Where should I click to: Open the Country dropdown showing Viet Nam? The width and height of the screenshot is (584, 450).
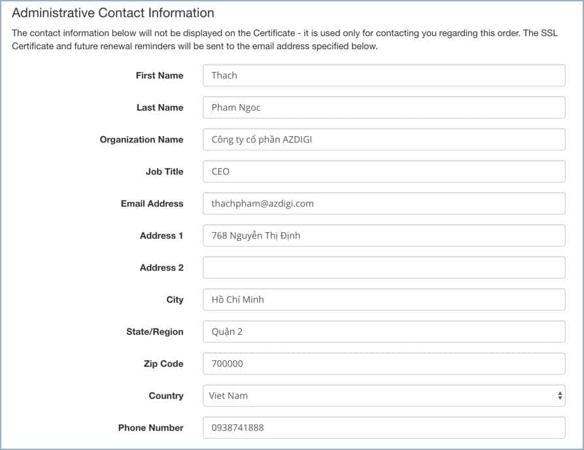tap(383, 396)
